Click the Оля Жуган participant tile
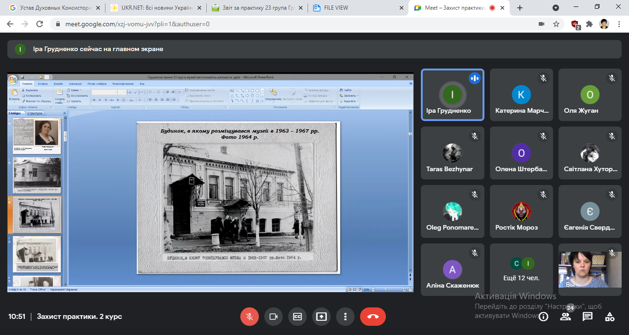The height and width of the screenshot is (335, 629). [x=590, y=95]
